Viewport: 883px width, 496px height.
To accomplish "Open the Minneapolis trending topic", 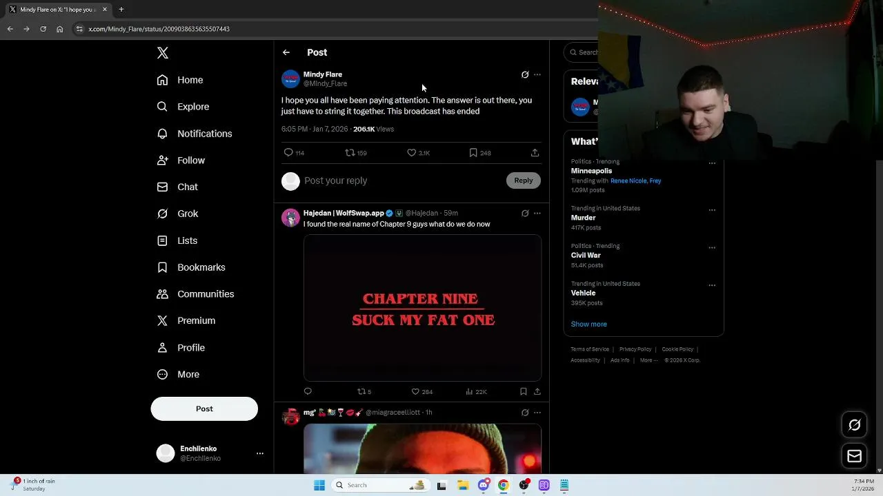I will point(591,171).
